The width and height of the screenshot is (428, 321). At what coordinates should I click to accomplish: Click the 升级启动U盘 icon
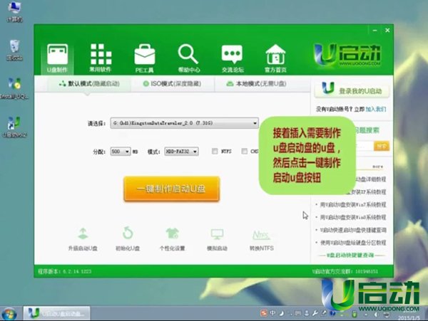point(83,239)
